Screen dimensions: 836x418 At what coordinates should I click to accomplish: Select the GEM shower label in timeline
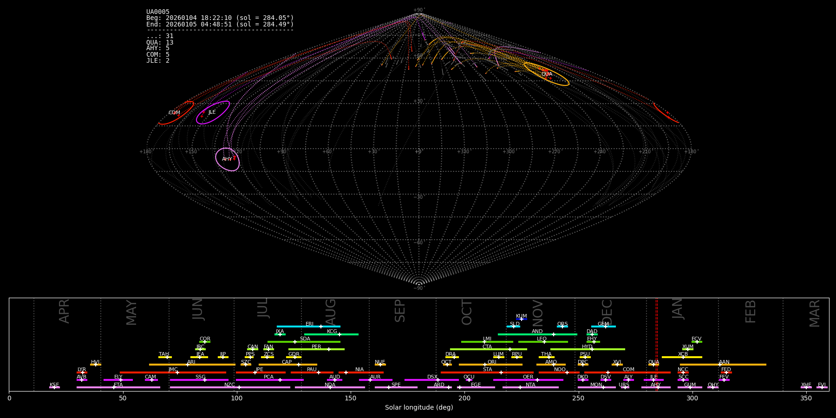[x=603, y=324]
